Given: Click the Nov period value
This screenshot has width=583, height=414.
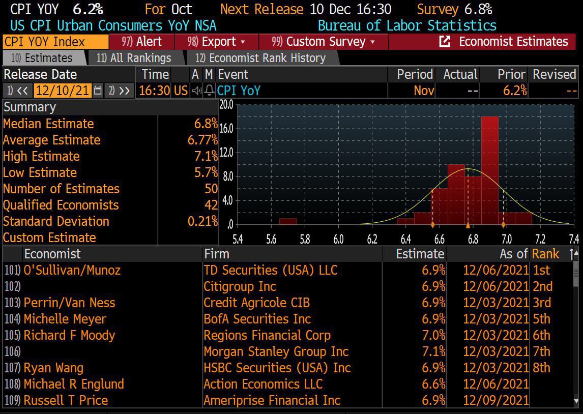Looking at the screenshot, I should coord(424,91).
